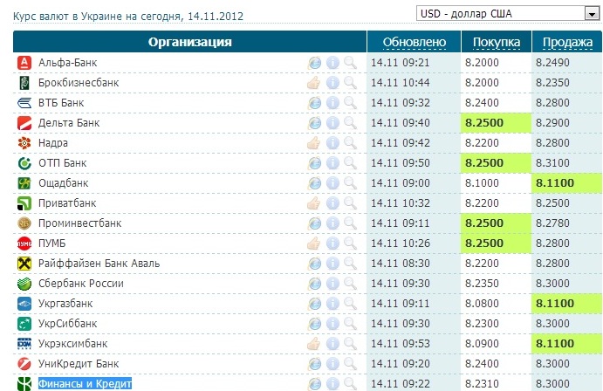Open УниКредит Банк website globe icon

[x=314, y=364]
